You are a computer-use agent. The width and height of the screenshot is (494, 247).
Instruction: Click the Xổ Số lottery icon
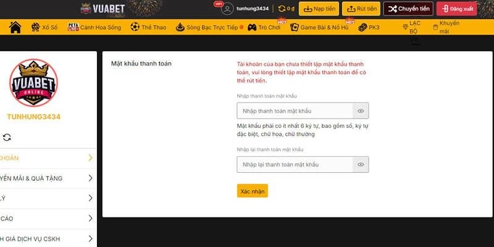point(35,27)
